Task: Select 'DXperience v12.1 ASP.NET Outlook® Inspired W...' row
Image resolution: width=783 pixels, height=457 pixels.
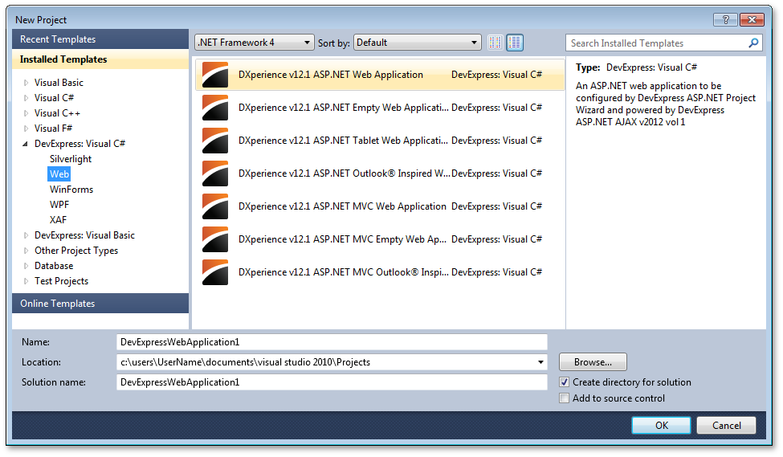Action: coord(380,173)
